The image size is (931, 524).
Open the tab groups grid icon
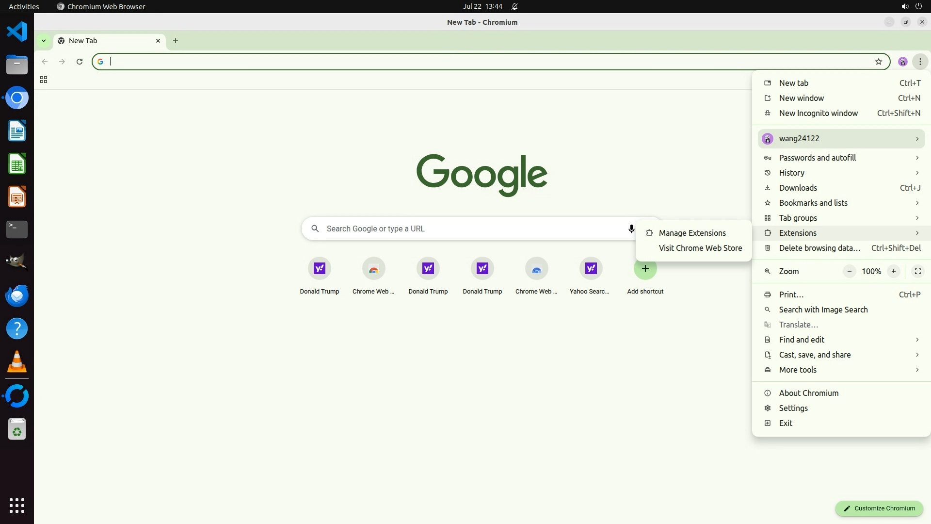(x=44, y=80)
